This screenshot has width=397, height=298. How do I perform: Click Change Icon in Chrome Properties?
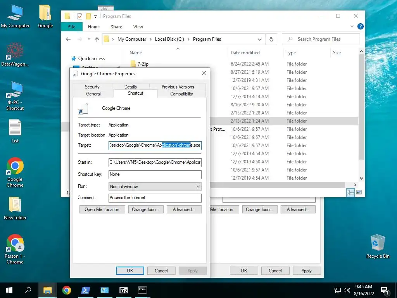[146, 210]
